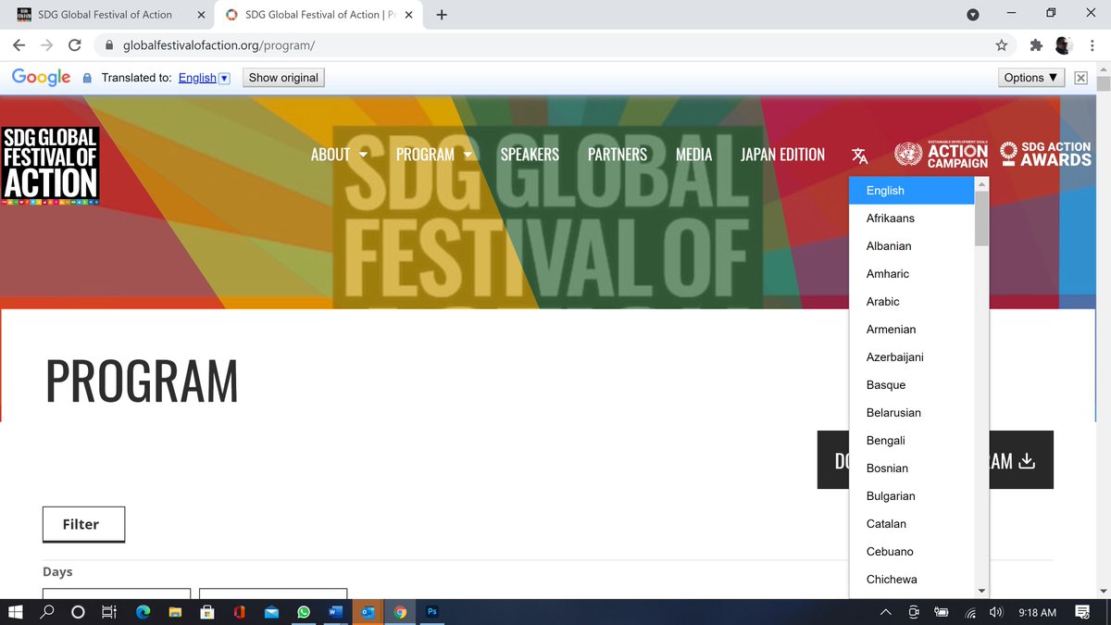Open WhatsApp from taskbar
The image size is (1111, 625).
pos(304,612)
